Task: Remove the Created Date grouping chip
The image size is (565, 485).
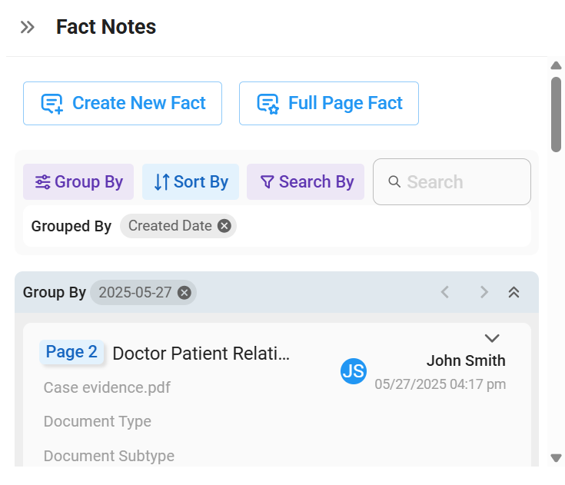Action: pos(224,226)
